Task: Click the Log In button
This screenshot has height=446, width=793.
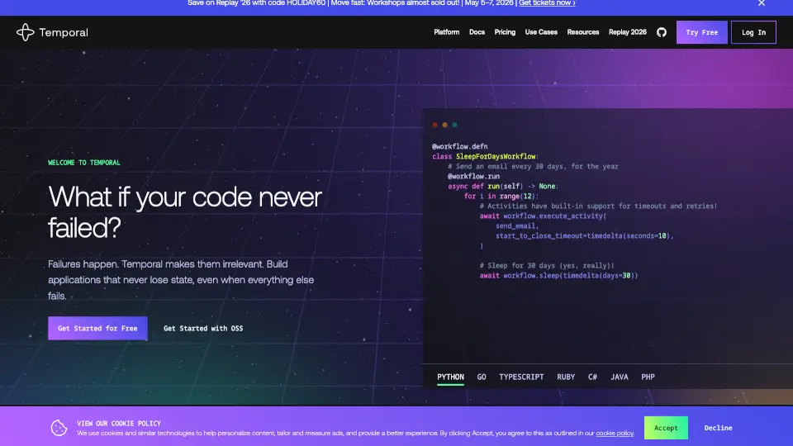Action: click(x=753, y=32)
